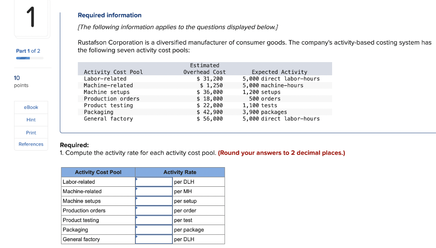This screenshot has width=436, height=248.
Task: Select the Labor-related activity rate field
Action: point(154,182)
